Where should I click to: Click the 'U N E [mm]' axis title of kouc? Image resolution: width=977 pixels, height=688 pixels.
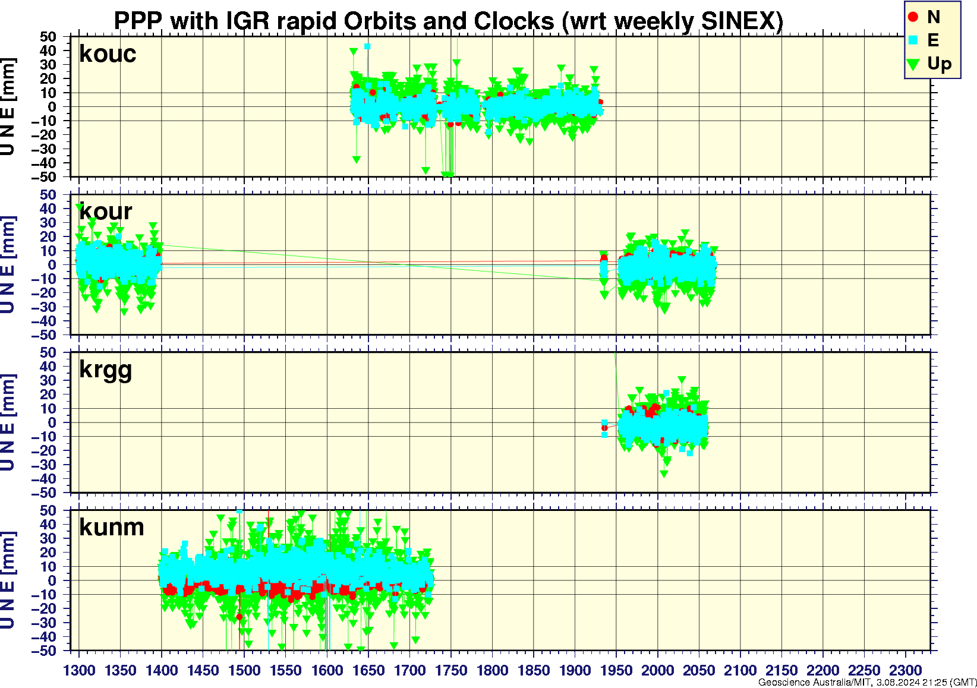tap(8, 107)
